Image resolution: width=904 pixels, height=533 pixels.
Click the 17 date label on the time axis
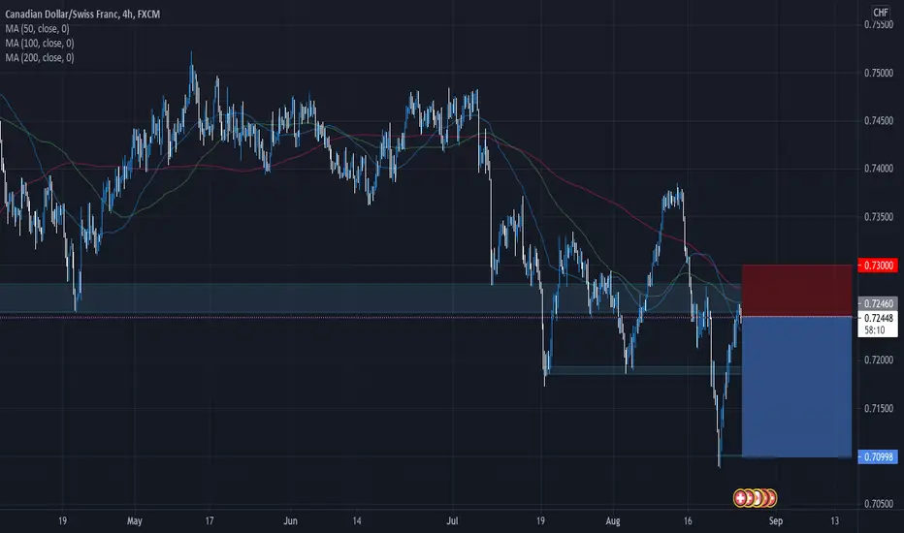coord(210,521)
